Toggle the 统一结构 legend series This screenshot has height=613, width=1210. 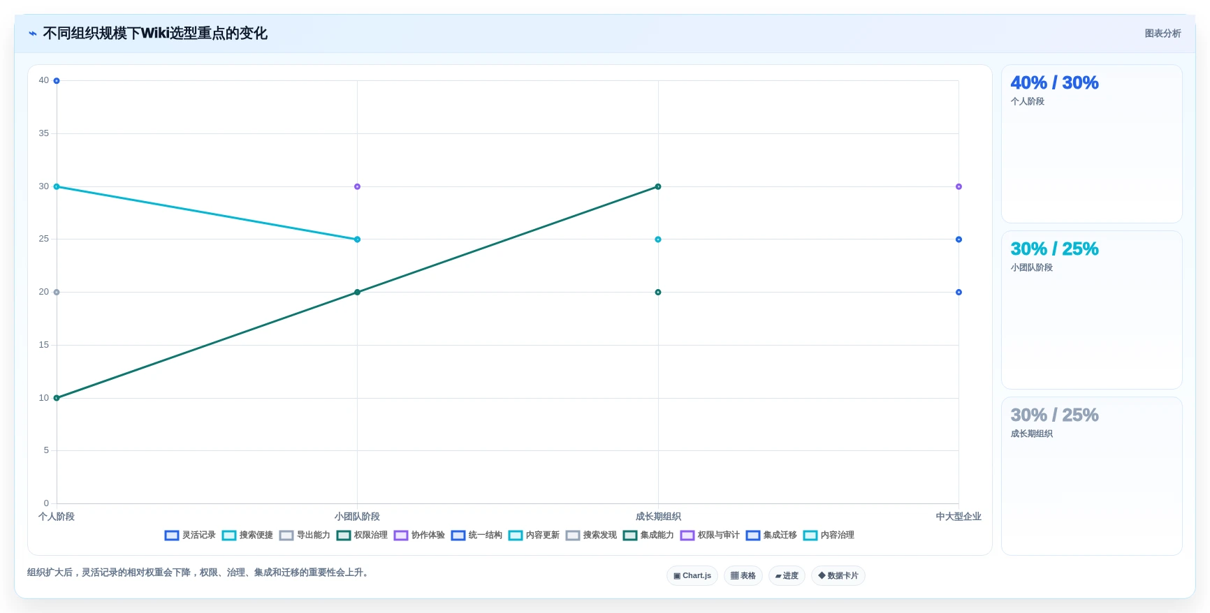476,536
